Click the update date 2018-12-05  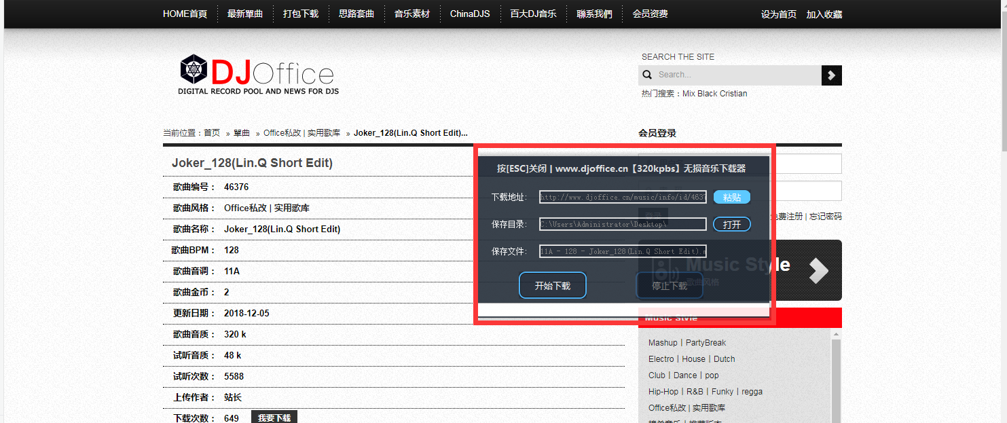click(x=246, y=313)
